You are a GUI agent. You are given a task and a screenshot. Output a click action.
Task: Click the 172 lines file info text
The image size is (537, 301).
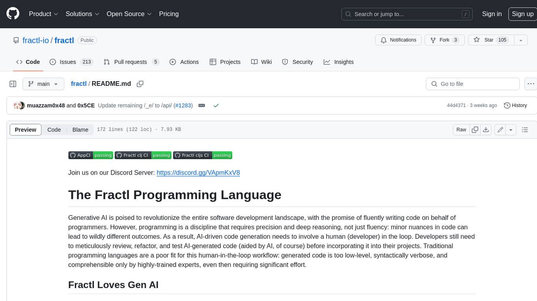pos(139,130)
